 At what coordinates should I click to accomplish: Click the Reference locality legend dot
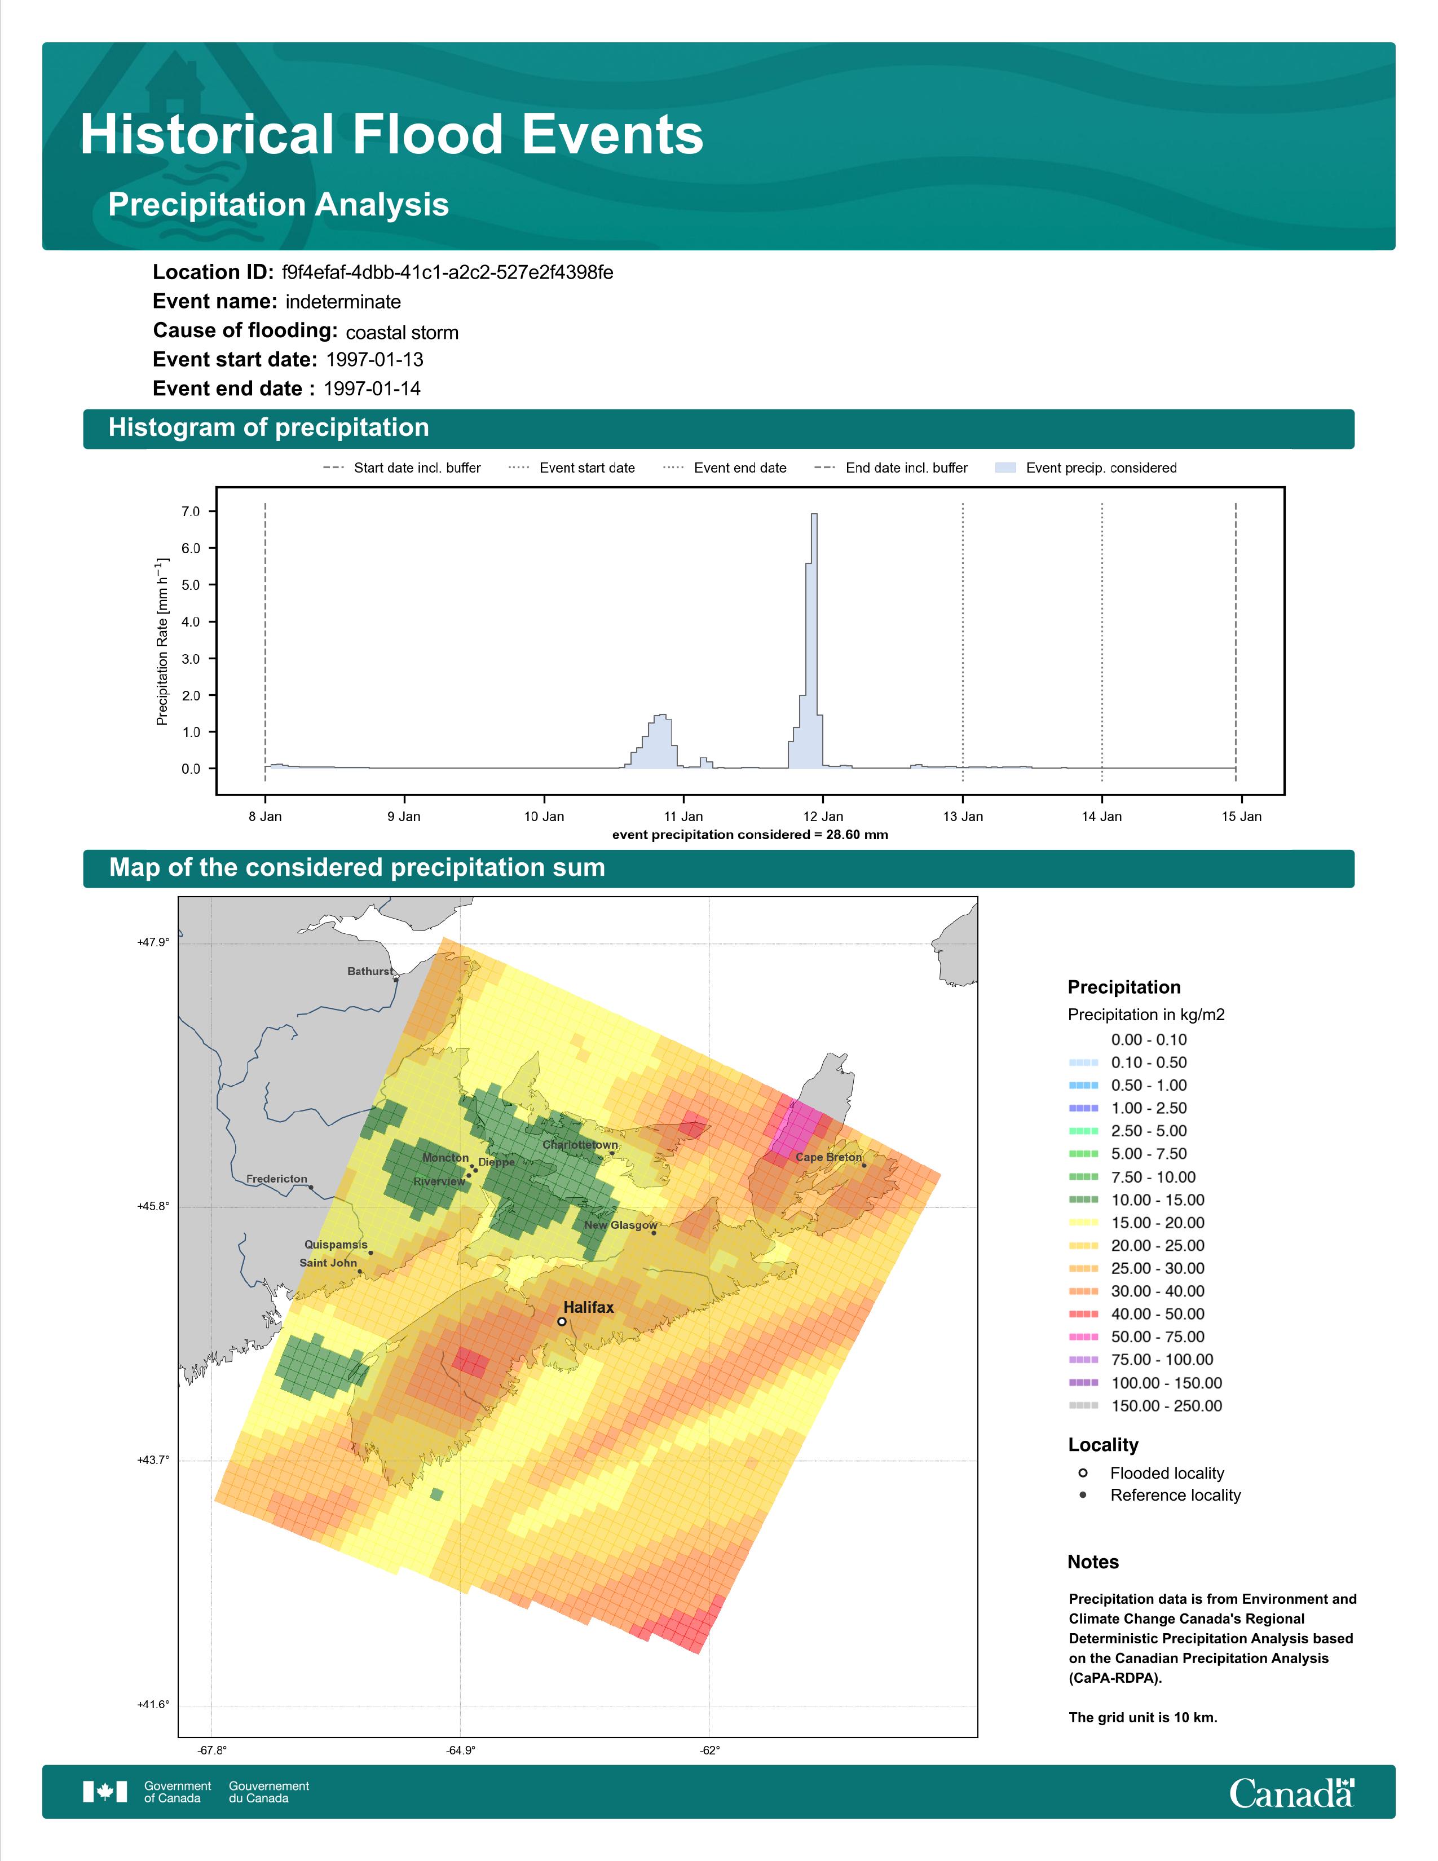1083,1494
